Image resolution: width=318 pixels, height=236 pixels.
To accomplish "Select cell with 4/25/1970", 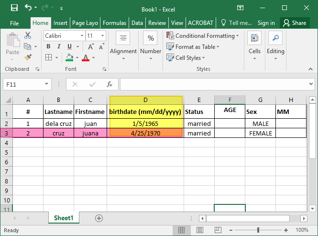I will pos(145,133).
